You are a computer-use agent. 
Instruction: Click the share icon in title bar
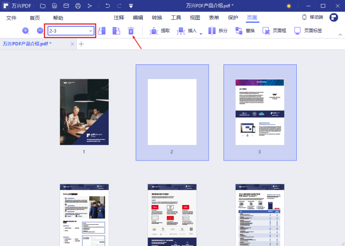tap(90, 6)
